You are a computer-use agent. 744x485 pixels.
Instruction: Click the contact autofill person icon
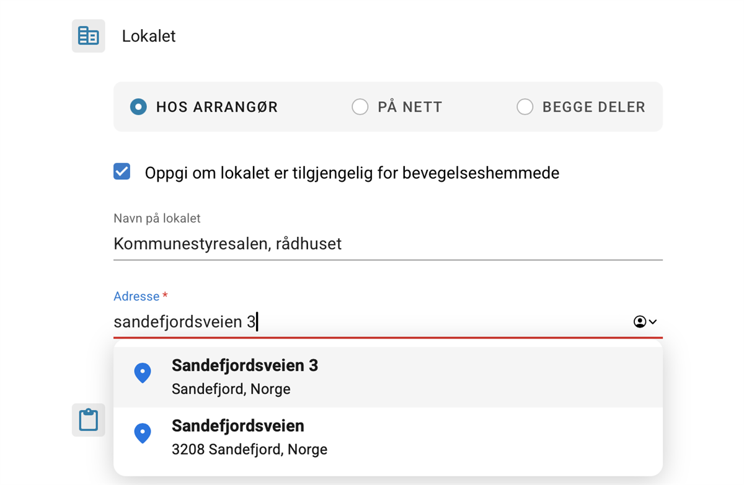click(640, 321)
